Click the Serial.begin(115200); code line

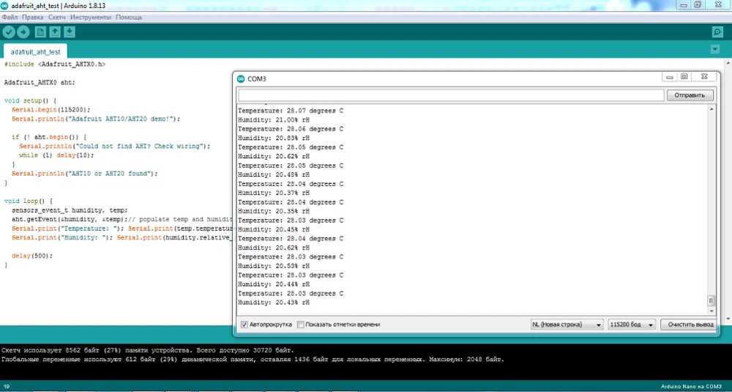point(51,109)
